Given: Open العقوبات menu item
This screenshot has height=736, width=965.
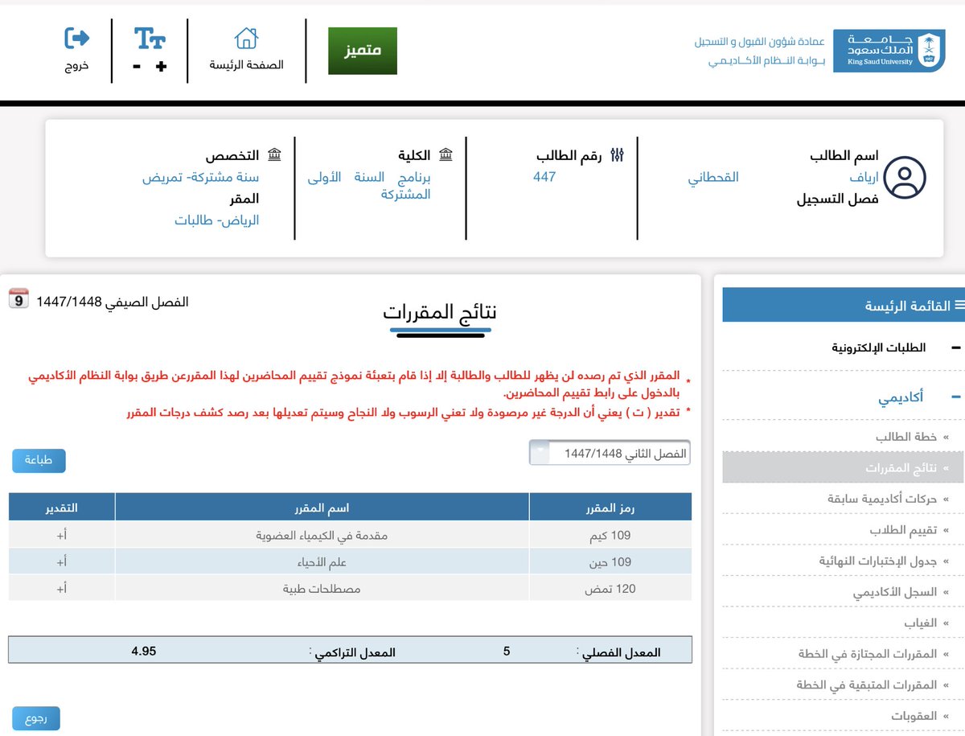Looking at the screenshot, I should click(914, 716).
